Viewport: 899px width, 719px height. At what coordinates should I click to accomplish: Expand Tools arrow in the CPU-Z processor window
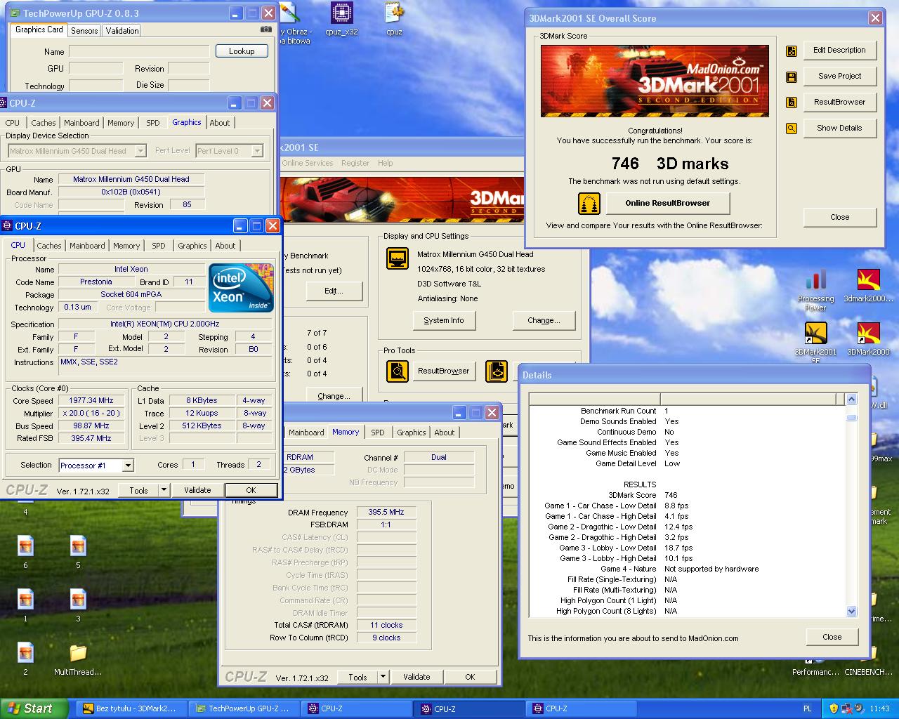(x=164, y=490)
